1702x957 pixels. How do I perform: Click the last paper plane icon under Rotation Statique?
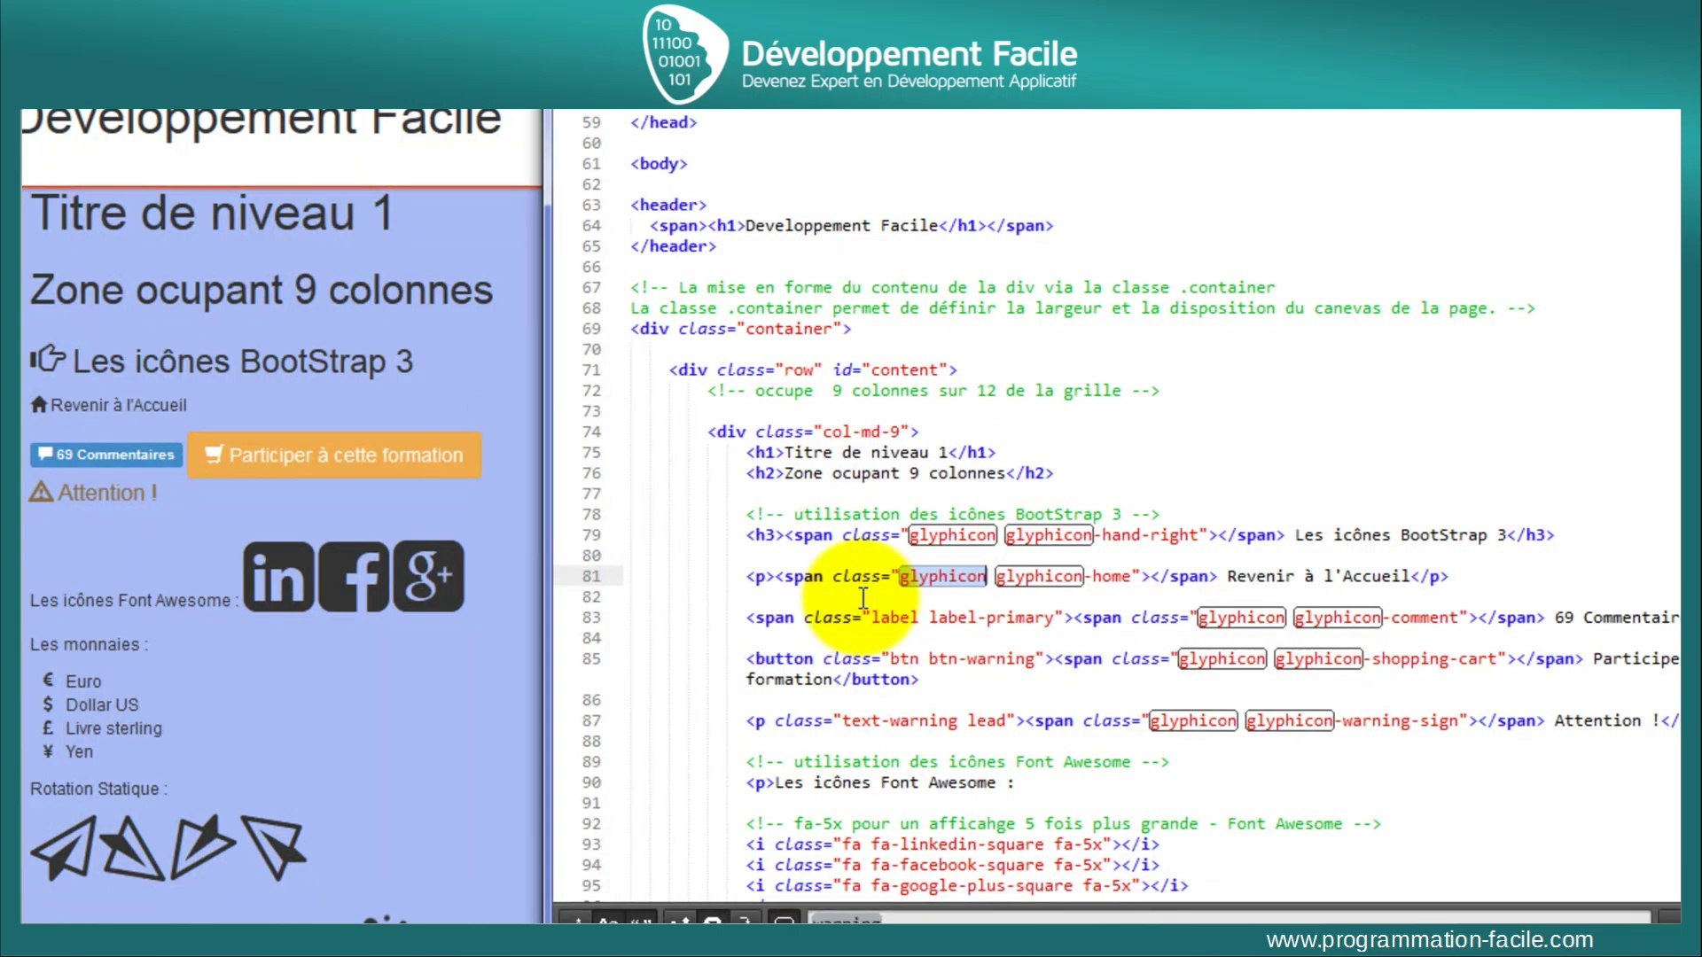pyautogui.click(x=274, y=847)
